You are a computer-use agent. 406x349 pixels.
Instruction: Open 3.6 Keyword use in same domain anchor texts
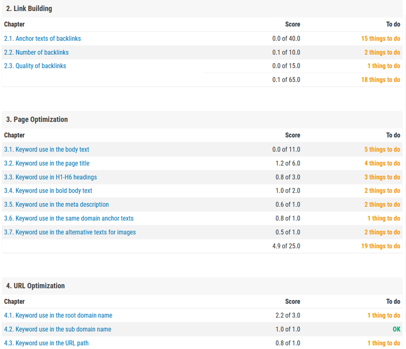click(69, 219)
